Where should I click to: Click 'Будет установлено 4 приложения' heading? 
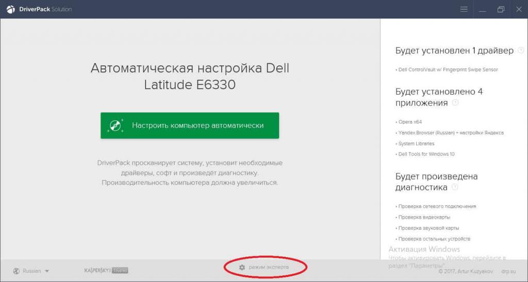[x=439, y=97]
